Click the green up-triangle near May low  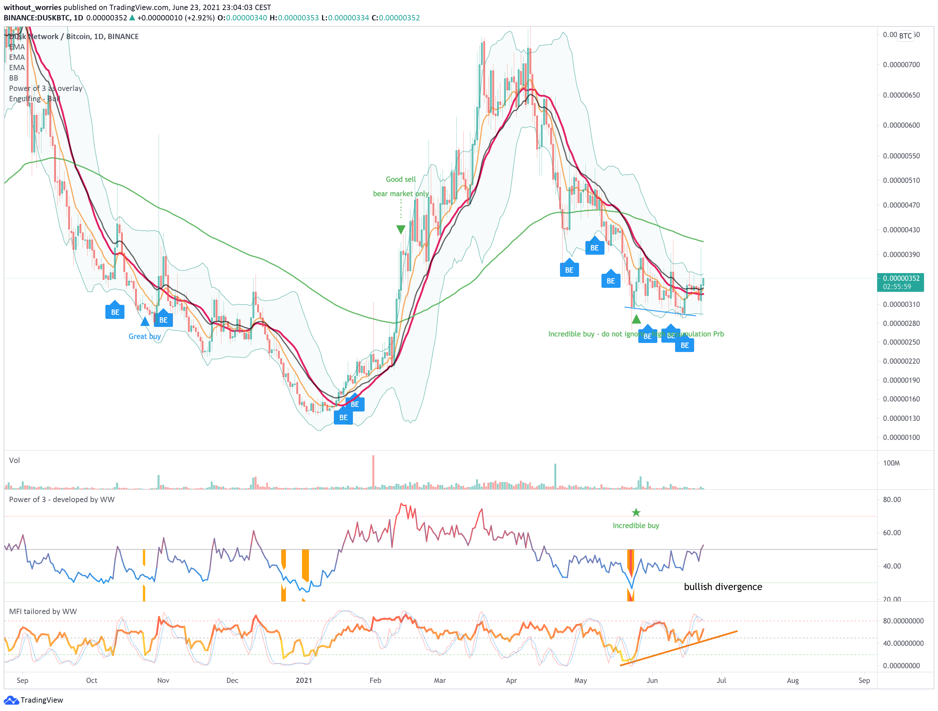[x=636, y=319]
